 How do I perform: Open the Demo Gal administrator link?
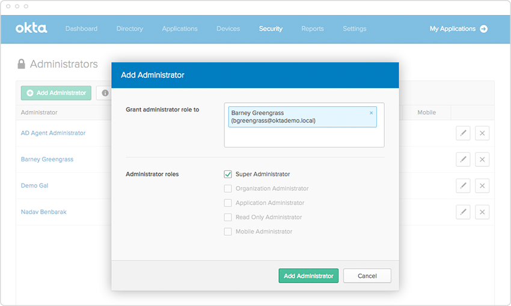(x=34, y=186)
